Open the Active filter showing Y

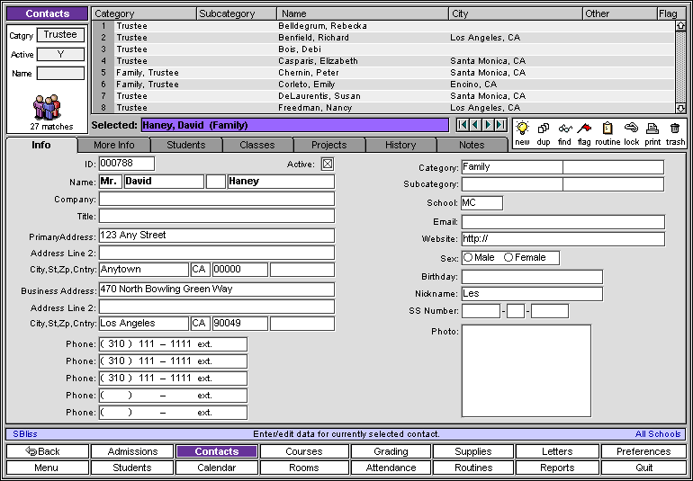pos(60,54)
